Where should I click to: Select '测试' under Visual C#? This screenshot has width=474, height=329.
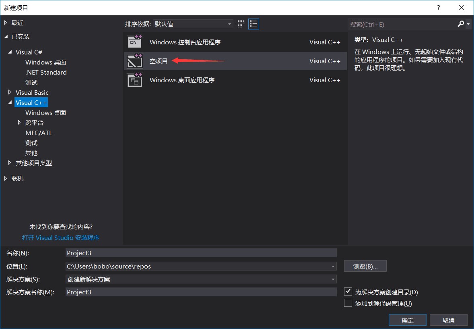(x=31, y=82)
